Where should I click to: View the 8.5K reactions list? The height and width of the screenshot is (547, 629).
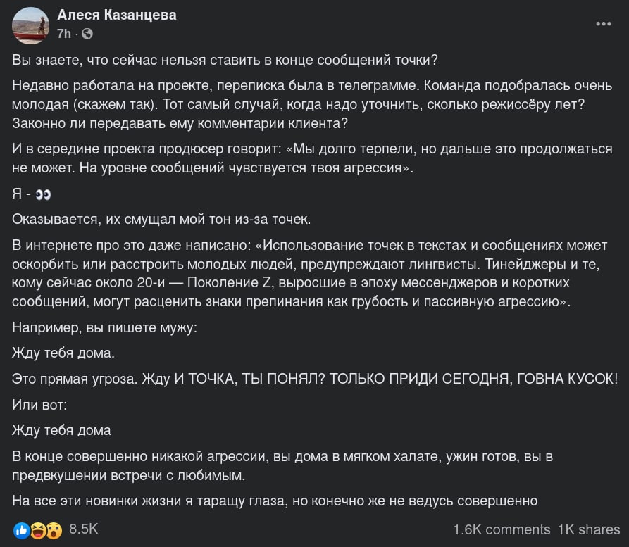click(x=83, y=529)
